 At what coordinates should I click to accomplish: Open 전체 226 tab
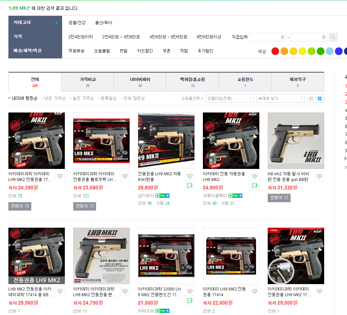click(x=35, y=82)
